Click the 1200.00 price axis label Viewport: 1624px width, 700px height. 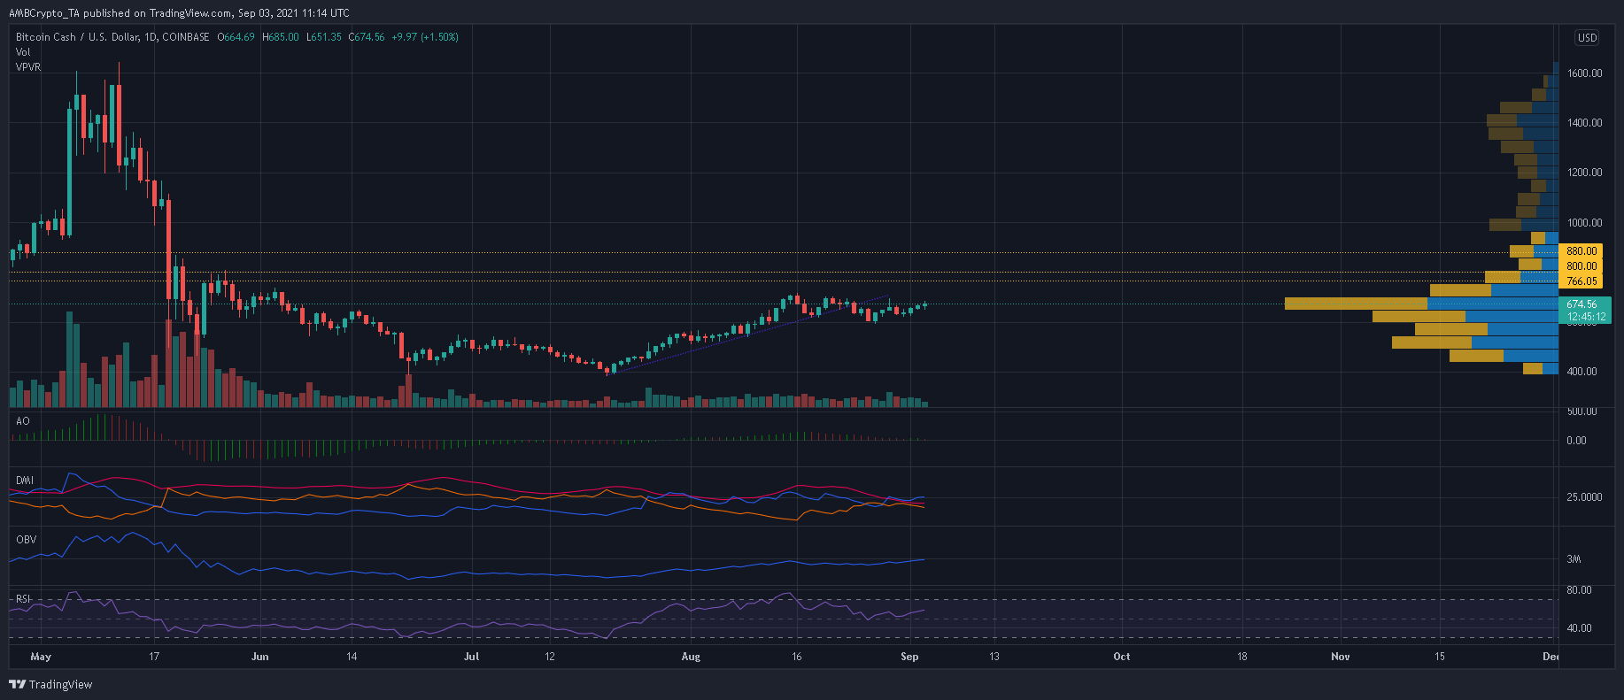coord(1584,173)
